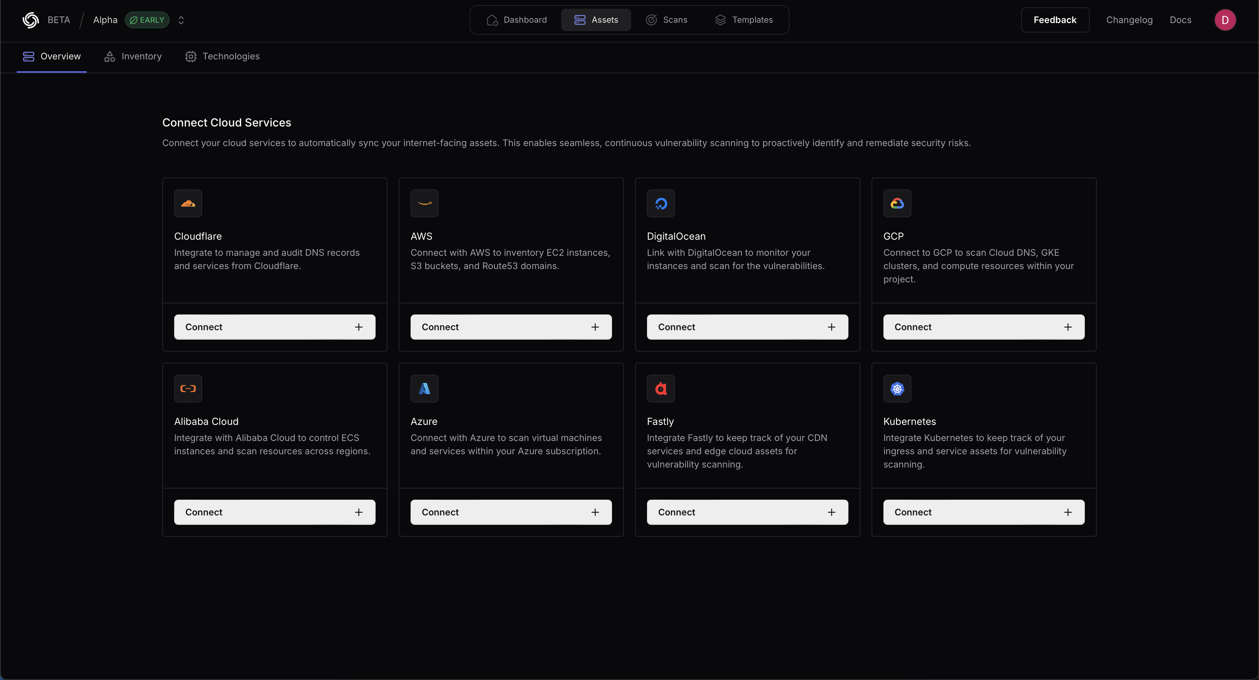Click the Alibaba Cloud link icon
1259x680 pixels.
tap(188, 388)
